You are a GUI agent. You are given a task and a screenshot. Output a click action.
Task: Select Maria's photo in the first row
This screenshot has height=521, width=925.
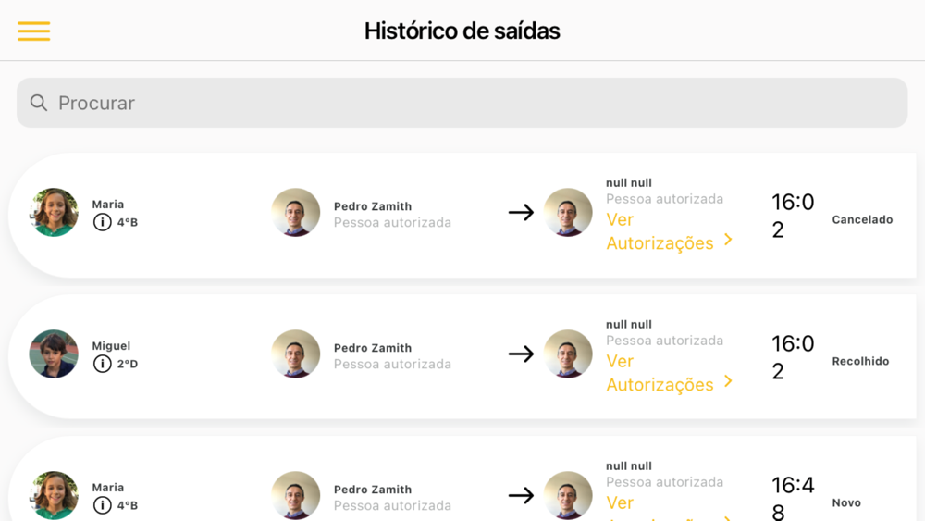[54, 213]
